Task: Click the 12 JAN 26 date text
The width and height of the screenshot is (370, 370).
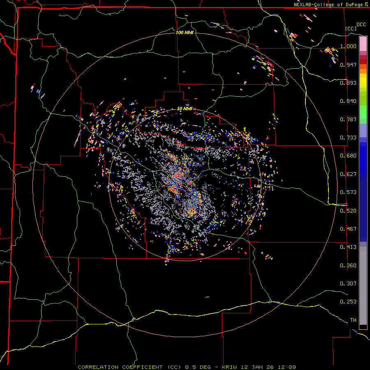Action: point(257,367)
